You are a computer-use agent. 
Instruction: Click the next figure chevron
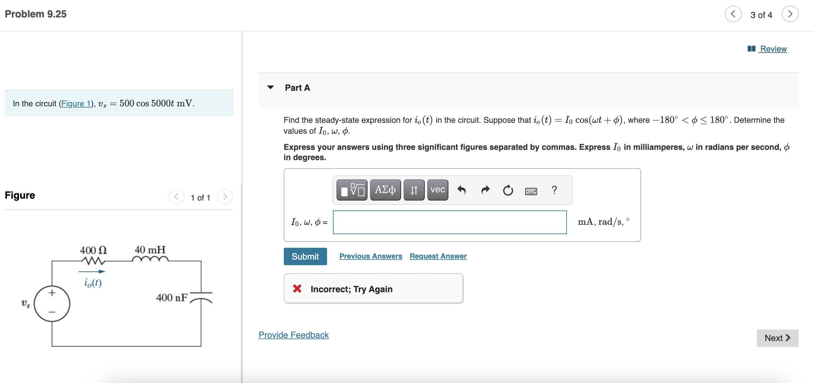[x=225, y=197]
